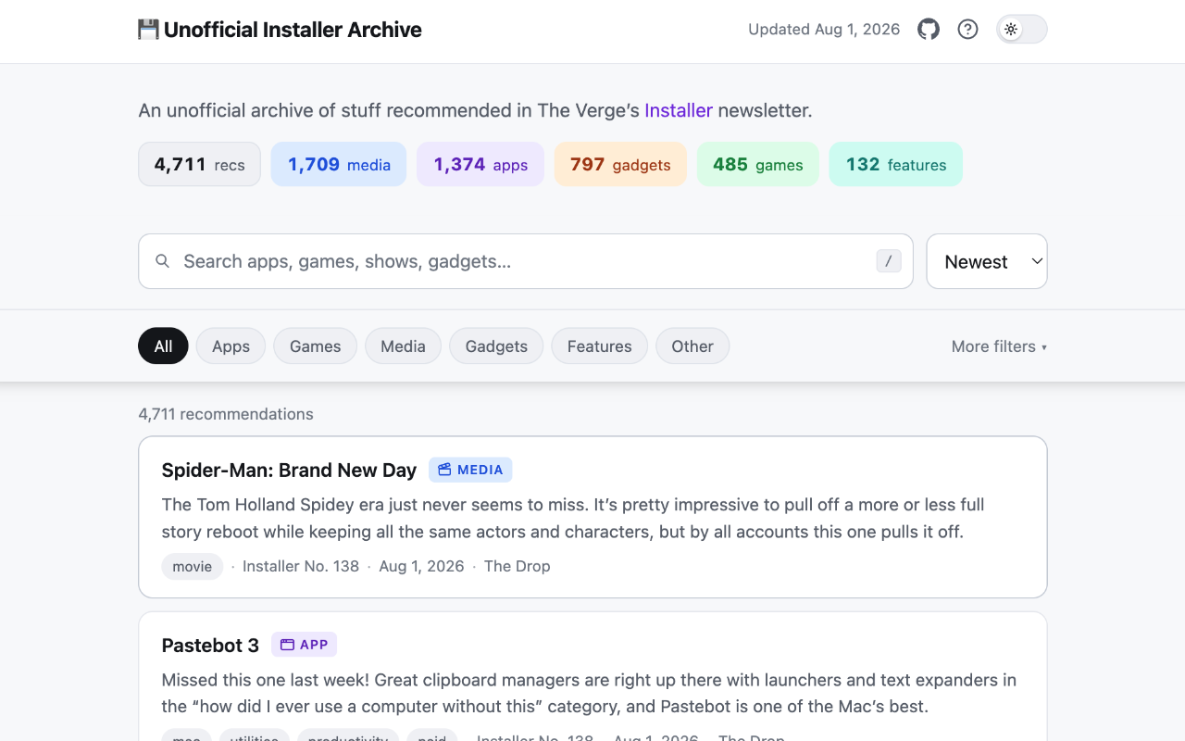Filter by Apps category
1185x741 pixels.
231,346
